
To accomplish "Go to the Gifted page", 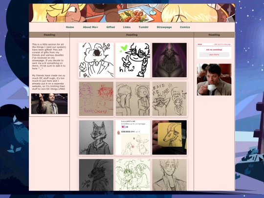I will pyautogui.click(x=110, y=27).
